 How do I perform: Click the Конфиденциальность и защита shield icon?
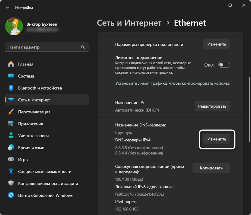11,183
